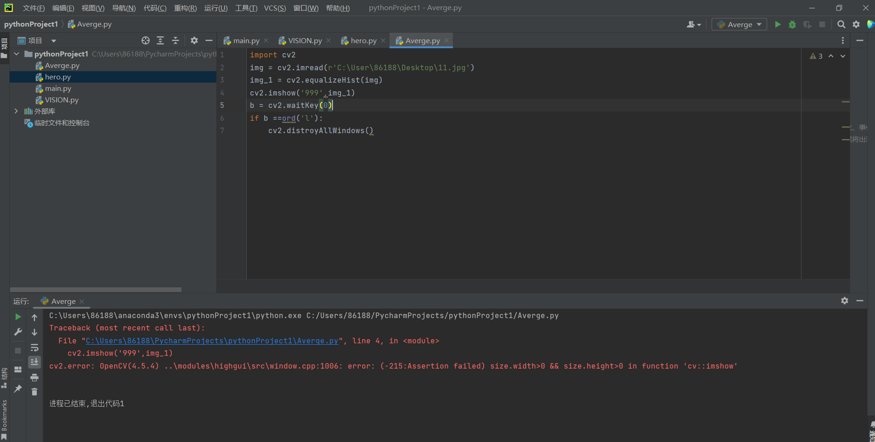Open the 文件(F) menu

[34, 8]
